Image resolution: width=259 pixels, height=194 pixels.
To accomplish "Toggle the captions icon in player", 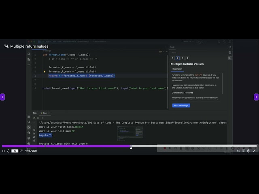I will [244, 151].
